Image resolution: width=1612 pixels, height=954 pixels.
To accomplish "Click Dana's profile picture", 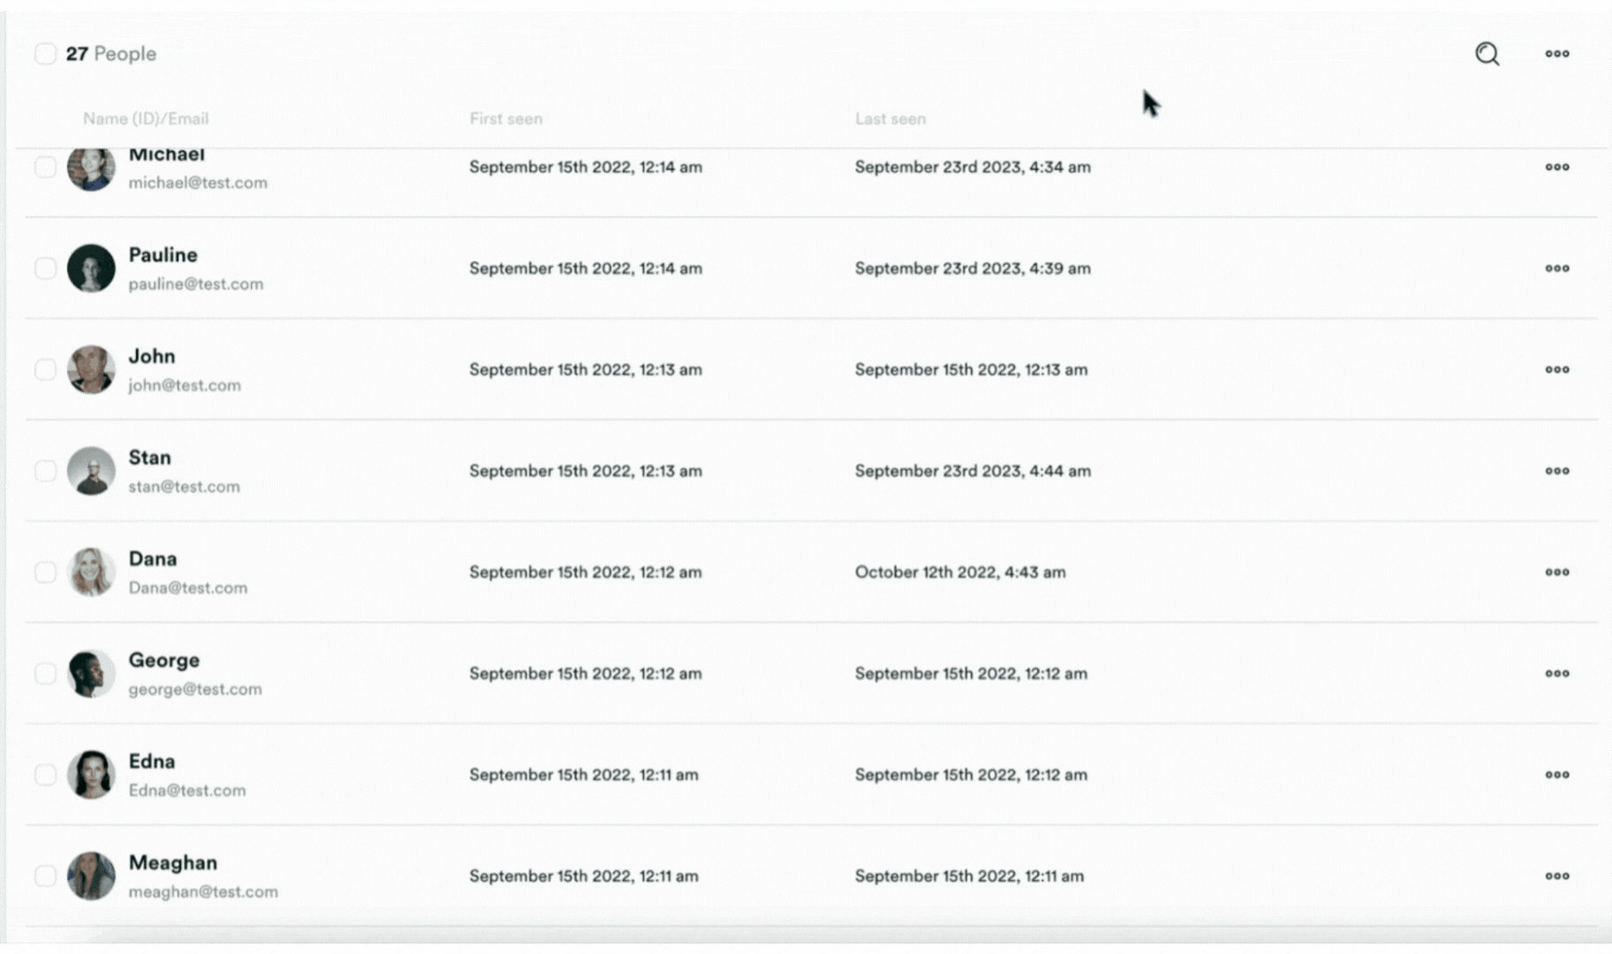I will (x=91, y=572).
